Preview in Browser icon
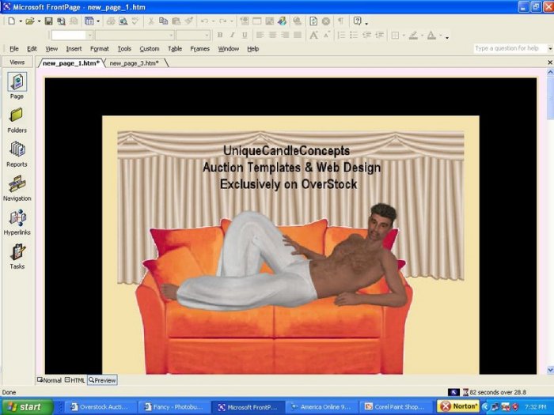554x415 pixels. (x=123, y=21)
